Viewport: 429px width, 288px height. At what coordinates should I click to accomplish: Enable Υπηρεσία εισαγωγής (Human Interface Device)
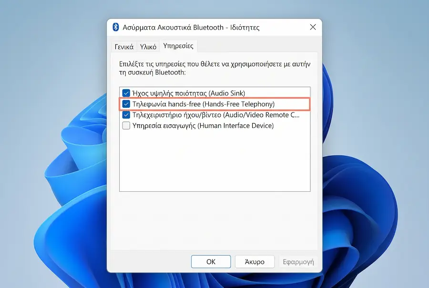point(126,126)
